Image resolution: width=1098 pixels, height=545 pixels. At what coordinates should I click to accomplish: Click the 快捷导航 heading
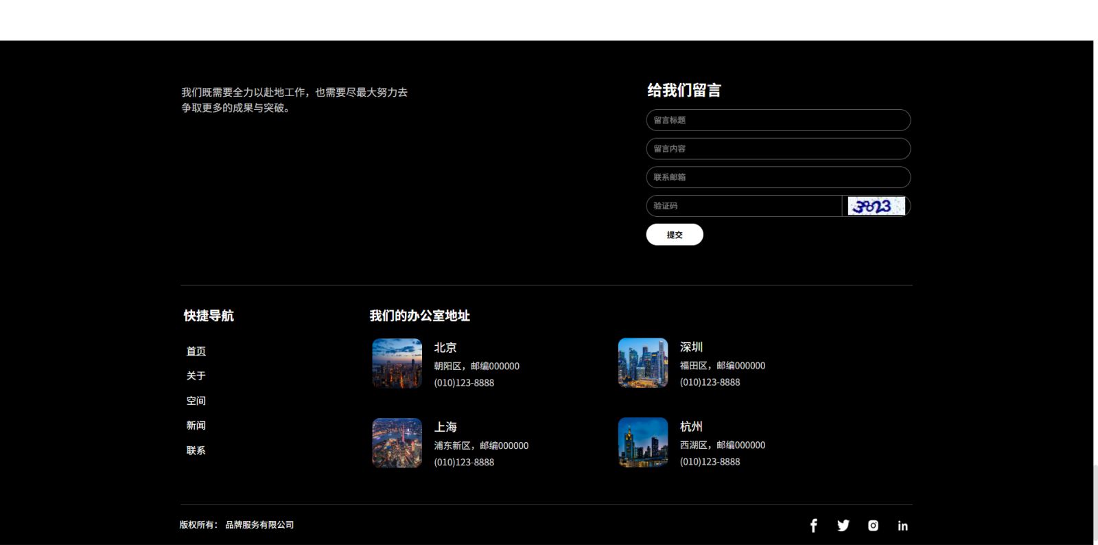click(209, 316)
